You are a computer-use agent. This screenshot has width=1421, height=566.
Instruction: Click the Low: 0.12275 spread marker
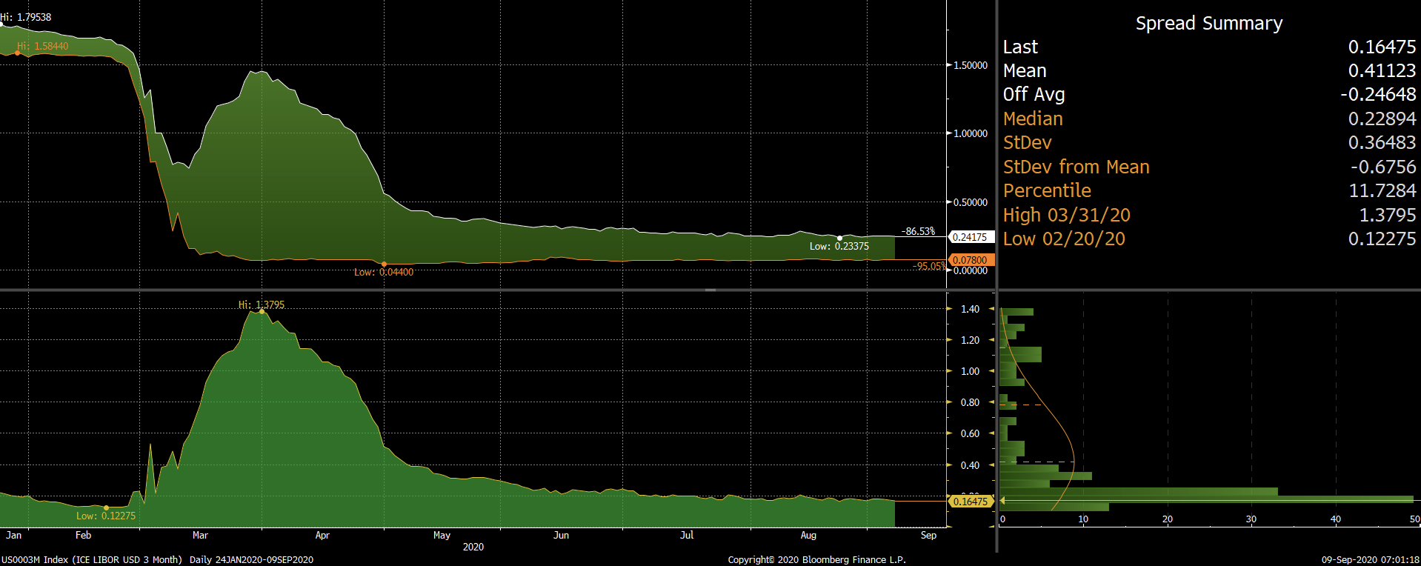click(106, 507)
